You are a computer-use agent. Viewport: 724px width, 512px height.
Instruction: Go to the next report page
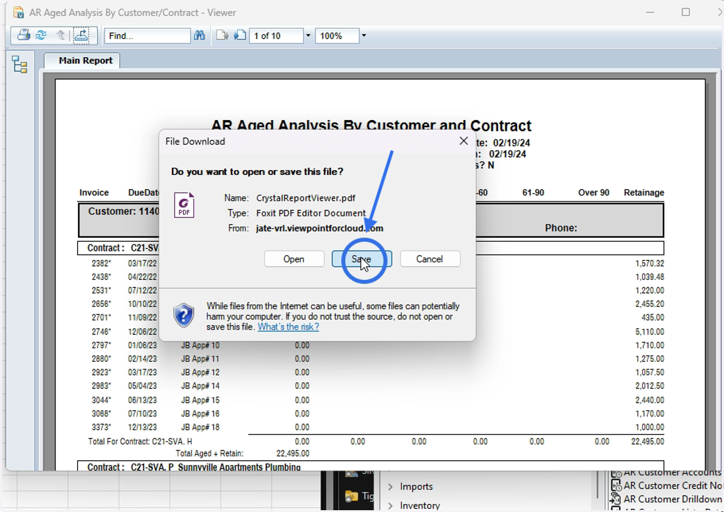[240, 36]
